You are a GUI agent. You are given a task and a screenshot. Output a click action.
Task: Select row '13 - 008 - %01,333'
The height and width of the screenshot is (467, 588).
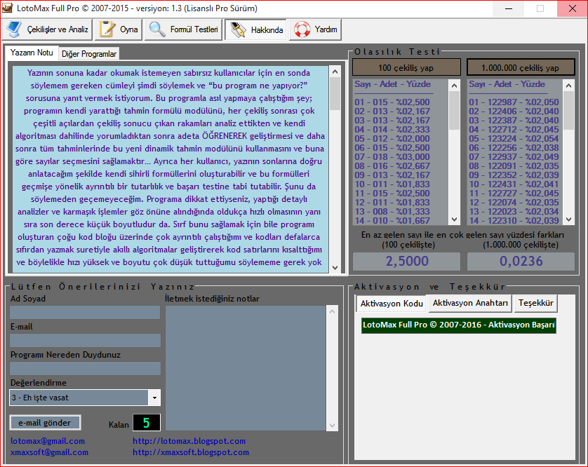coord(392,211)
